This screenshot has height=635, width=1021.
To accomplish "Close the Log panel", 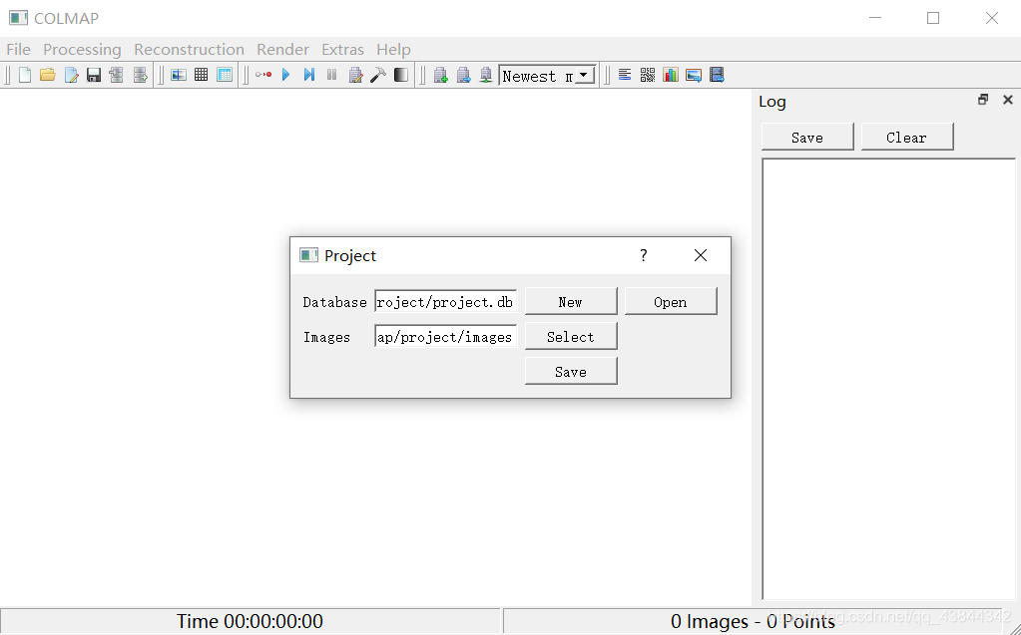I will pos(1008,100).
